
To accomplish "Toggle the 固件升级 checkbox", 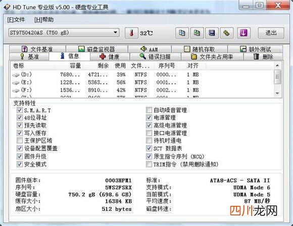I will 20,156.
